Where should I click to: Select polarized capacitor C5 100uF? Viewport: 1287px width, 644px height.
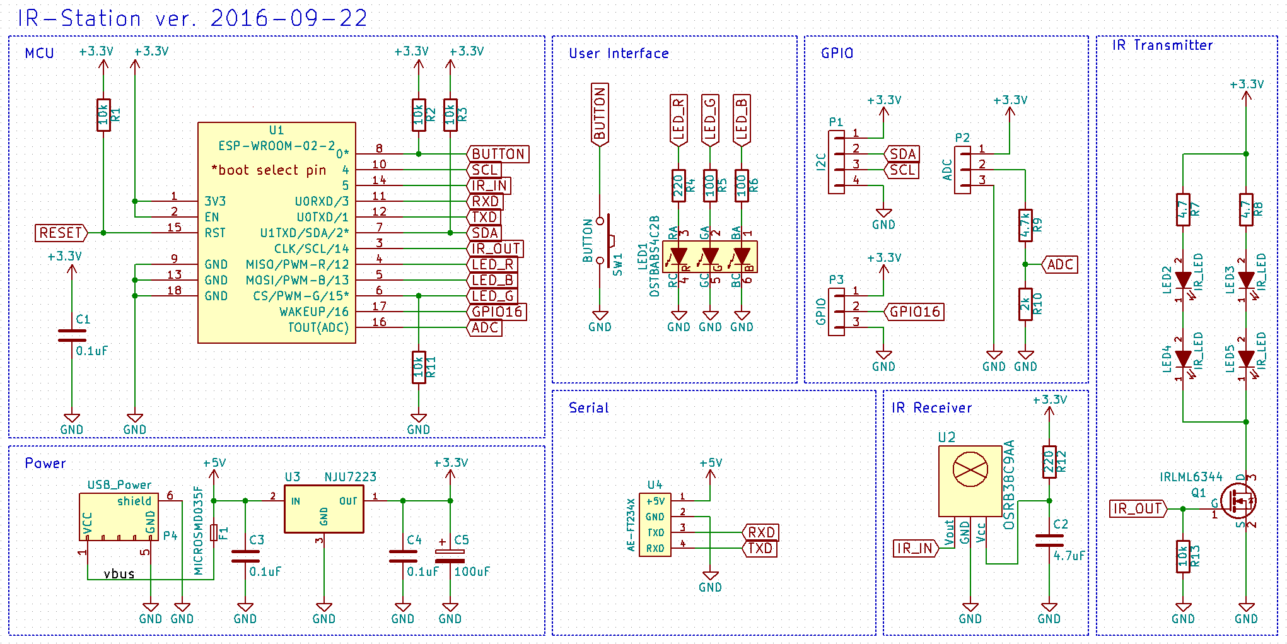(x=450, y=556)
